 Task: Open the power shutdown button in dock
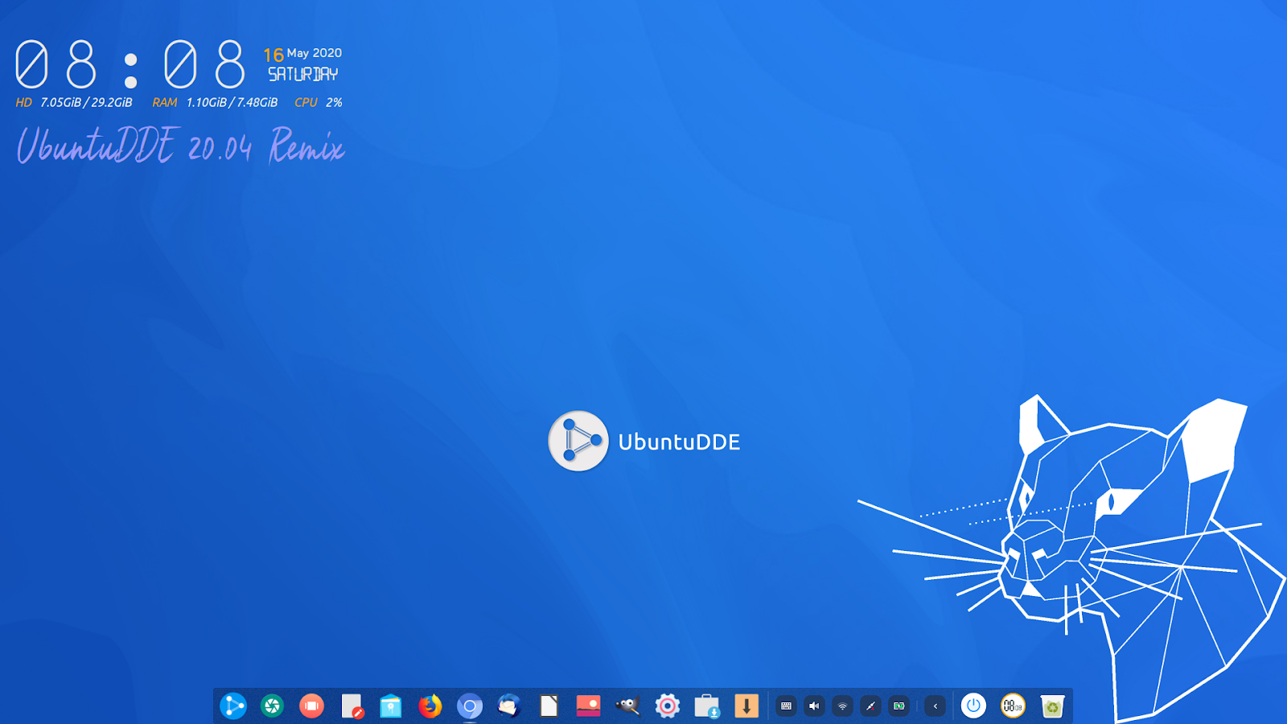[x=973, y=706]
